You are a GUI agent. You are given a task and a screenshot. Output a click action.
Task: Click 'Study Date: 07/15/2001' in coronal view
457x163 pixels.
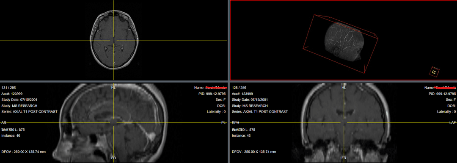pos(250,100)
